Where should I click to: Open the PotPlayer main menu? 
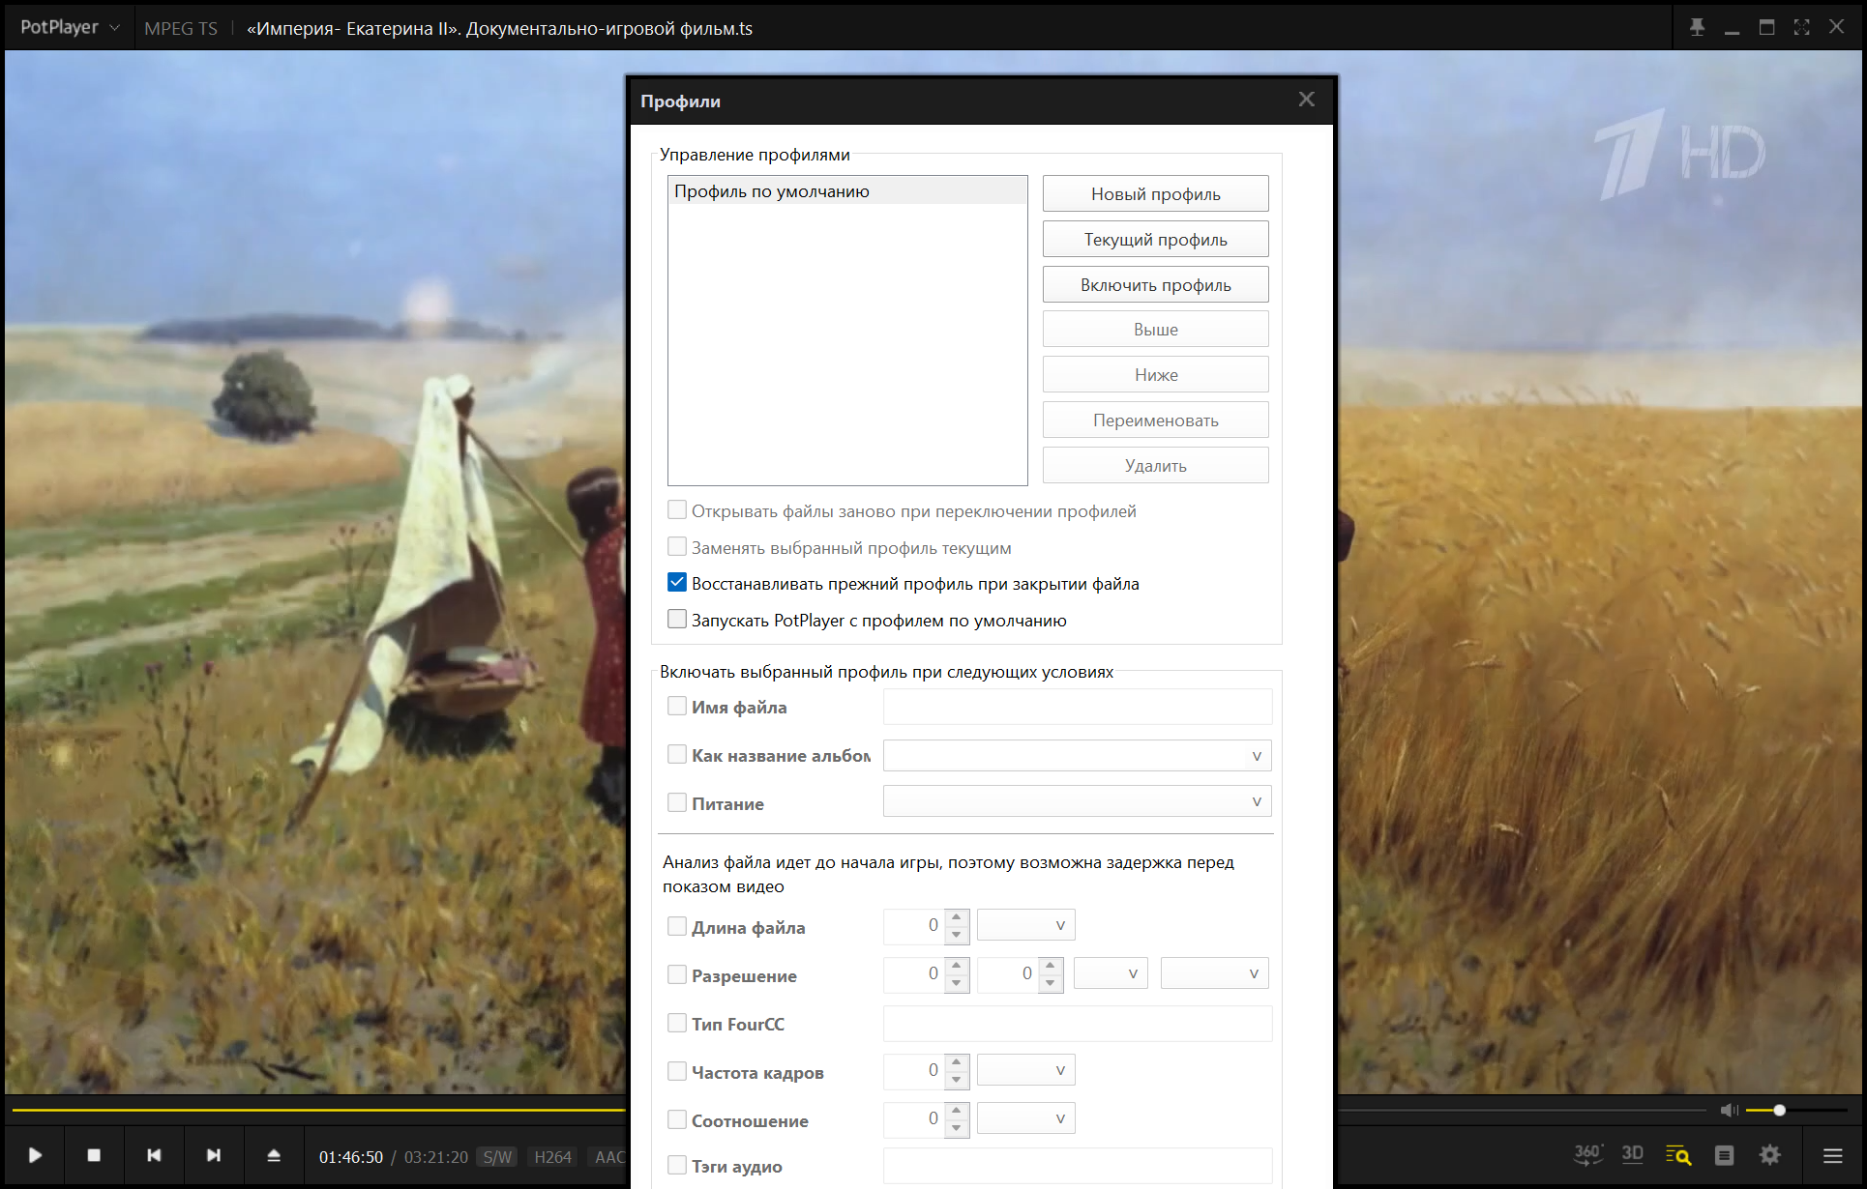pyautogui.click(x=70, y=27)
